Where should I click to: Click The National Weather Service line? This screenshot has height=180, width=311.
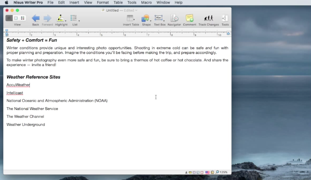(x=32, y=108)
